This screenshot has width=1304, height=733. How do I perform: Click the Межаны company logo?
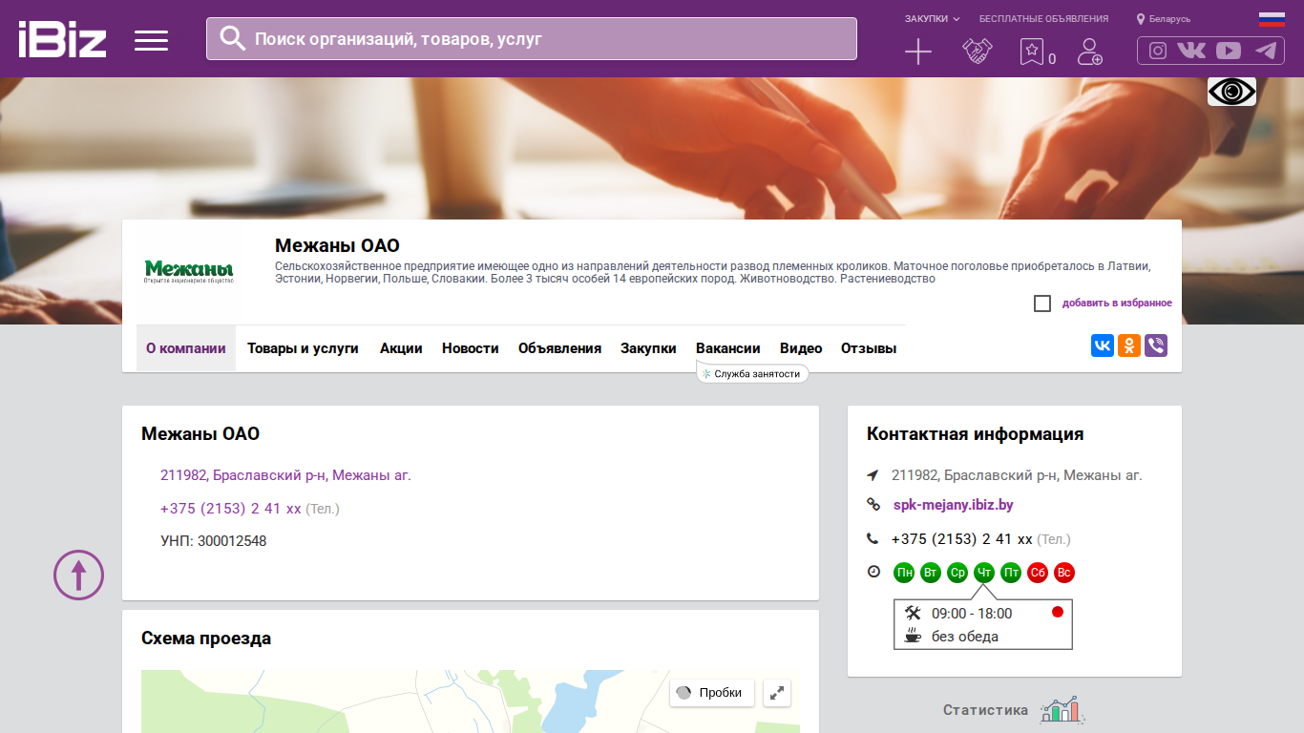pos(189,272)
